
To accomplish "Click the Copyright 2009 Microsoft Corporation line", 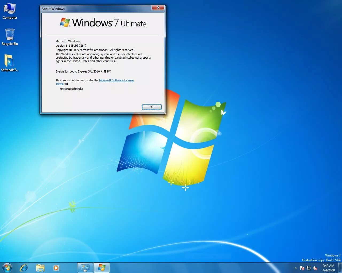I will [x=95, y=50].
